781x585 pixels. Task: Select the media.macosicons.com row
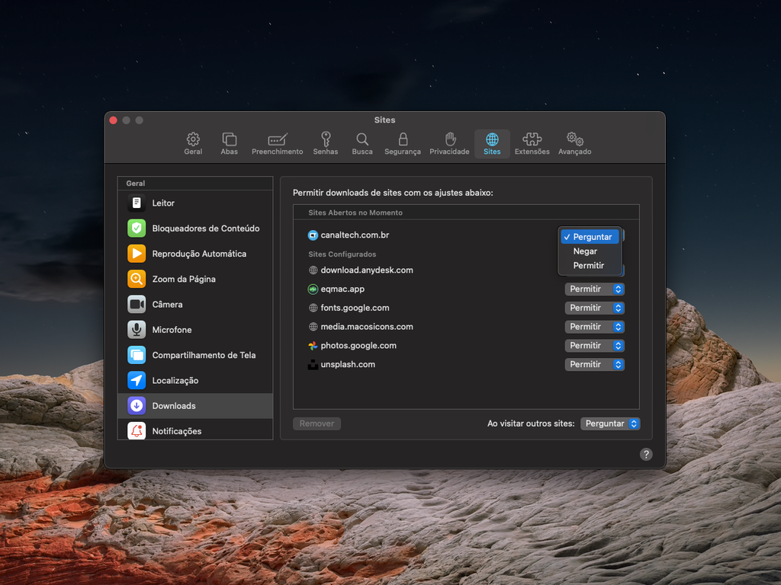click(466, 327)
